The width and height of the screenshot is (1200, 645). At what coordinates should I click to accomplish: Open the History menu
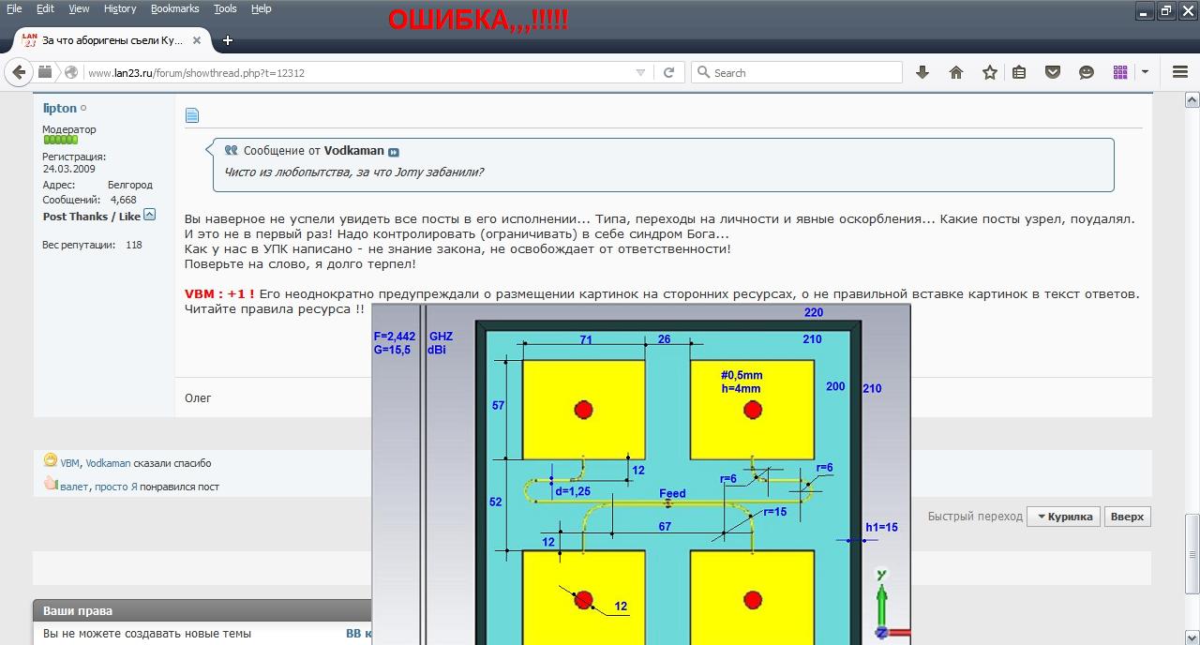pyautogui.click(x=120, y=8)
